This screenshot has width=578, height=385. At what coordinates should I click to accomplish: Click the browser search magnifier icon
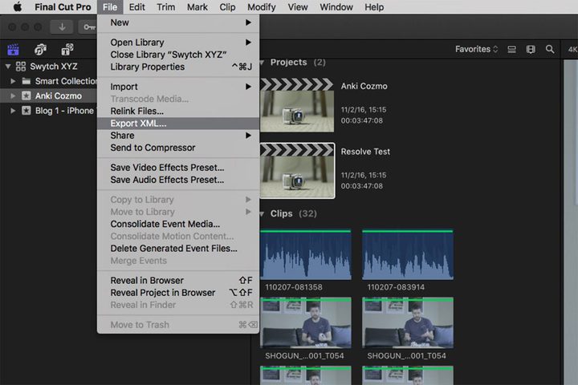click(x=550, y=50)
